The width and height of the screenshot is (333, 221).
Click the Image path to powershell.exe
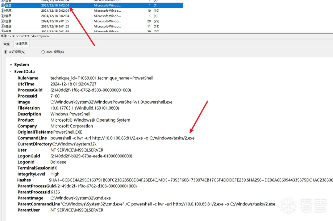click(112, 102)
